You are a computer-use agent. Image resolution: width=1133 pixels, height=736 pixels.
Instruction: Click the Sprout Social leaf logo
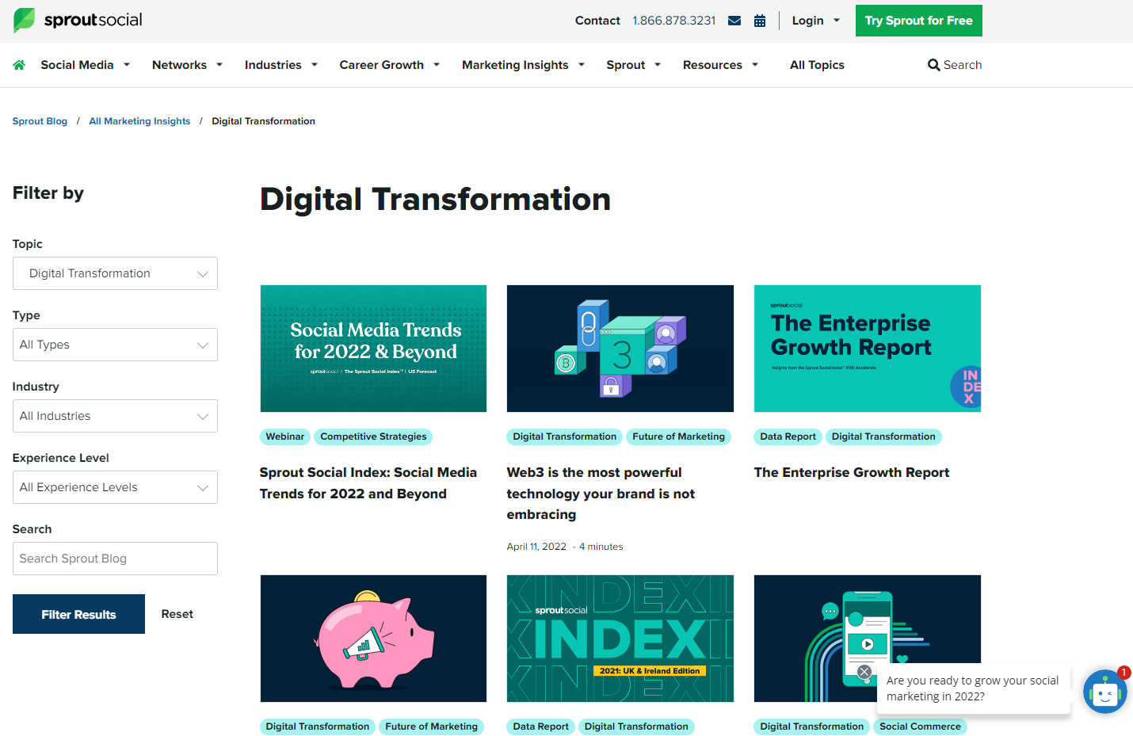point(78,20)
